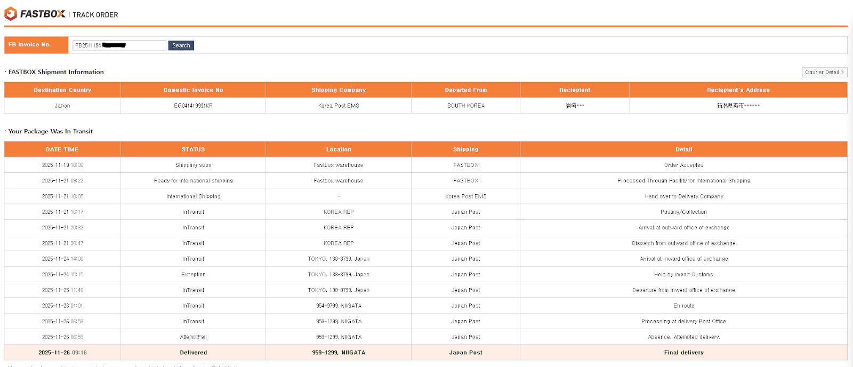Click the STATUS column header
The height and width of the screenshot is (367, 853).
click(193, 149)
